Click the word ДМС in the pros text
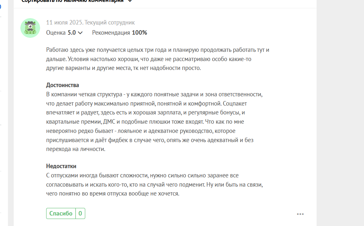364x226 pixels. (109, 122)
